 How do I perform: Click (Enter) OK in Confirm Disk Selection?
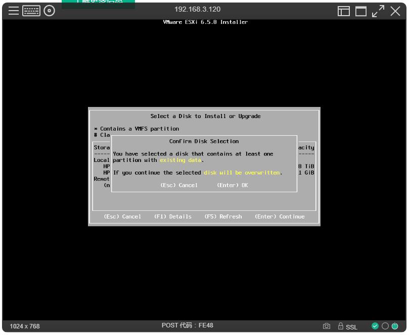pos(232,185)
